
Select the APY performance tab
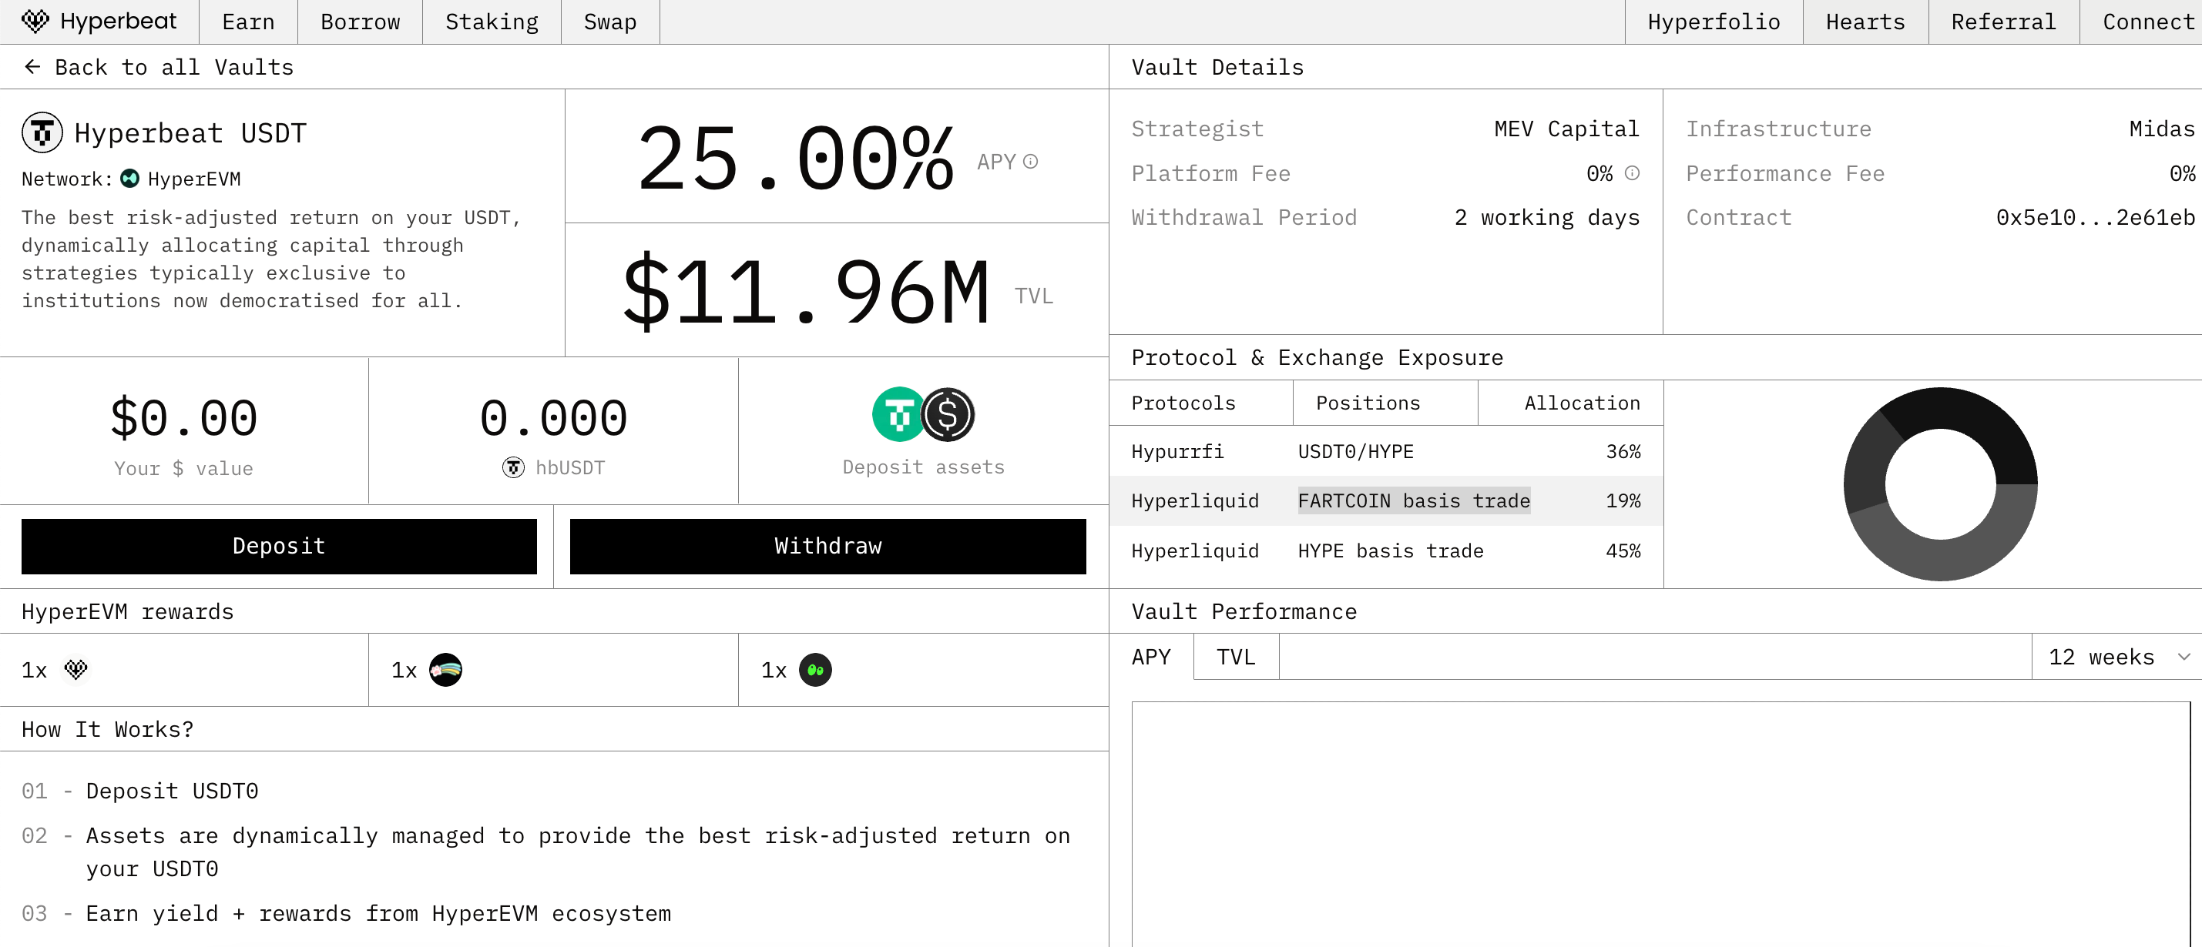pyautogui.click(x=1150, y=657)
